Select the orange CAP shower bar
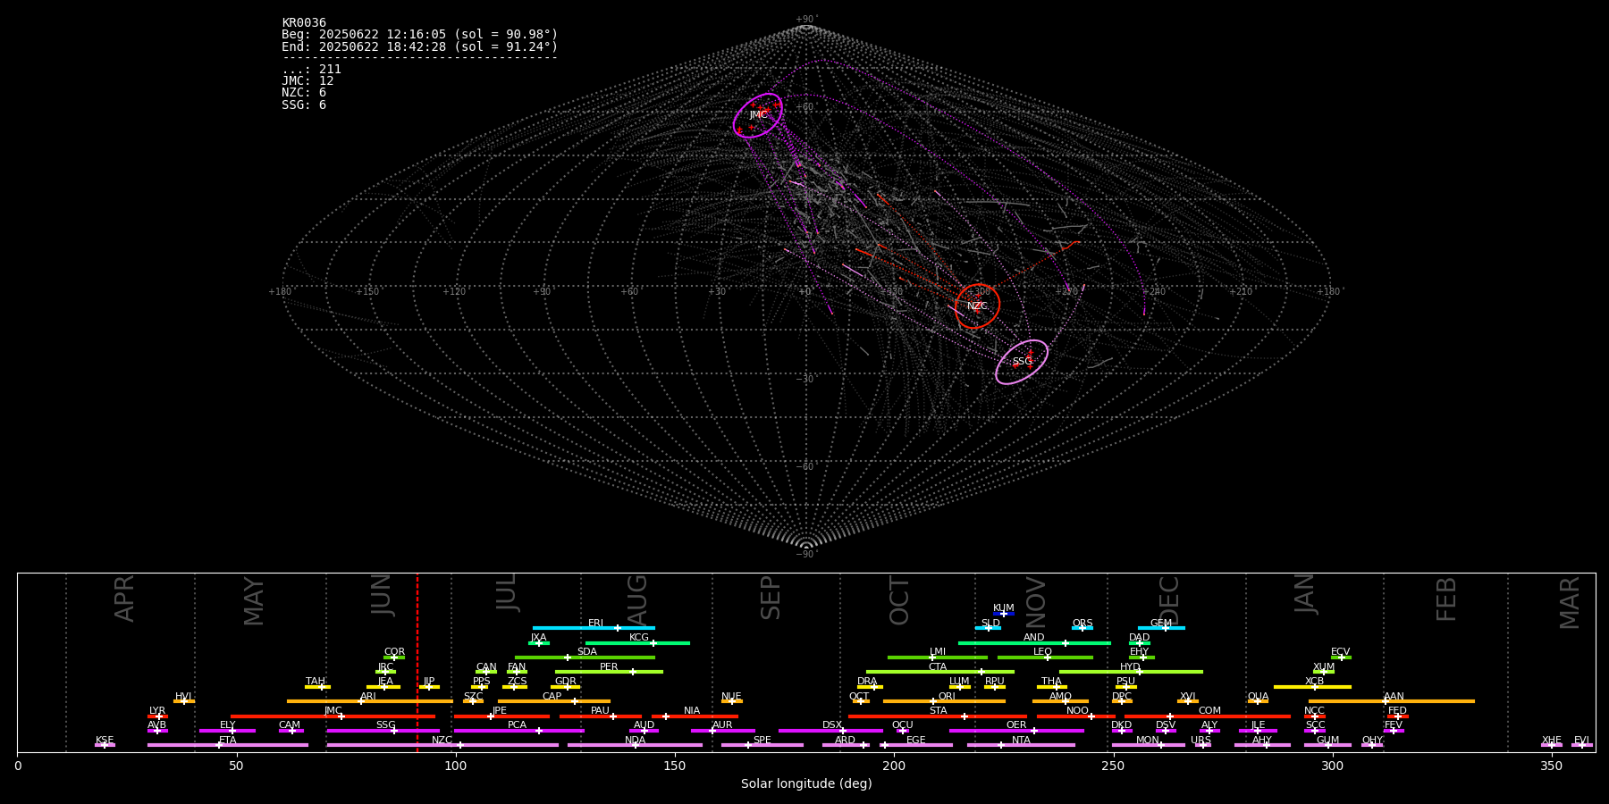 coord(554,701)
